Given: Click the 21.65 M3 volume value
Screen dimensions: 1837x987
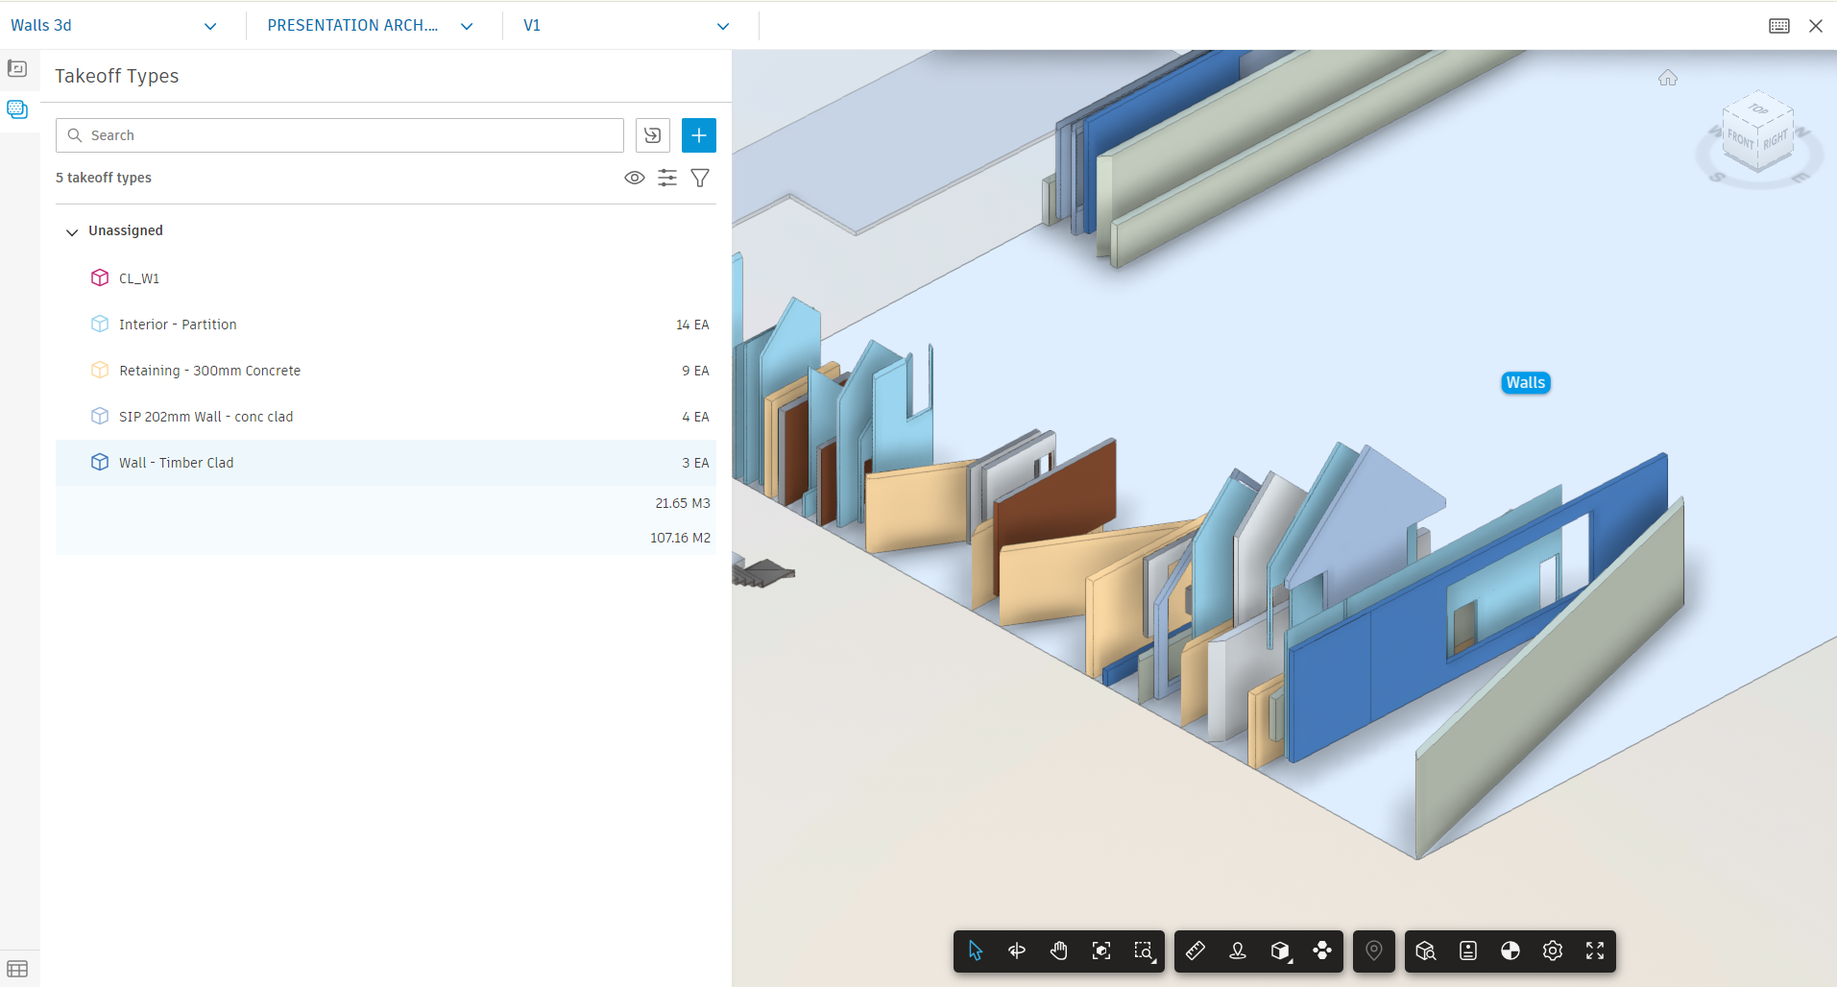Looking at the screenshot, I should [683, 503].
